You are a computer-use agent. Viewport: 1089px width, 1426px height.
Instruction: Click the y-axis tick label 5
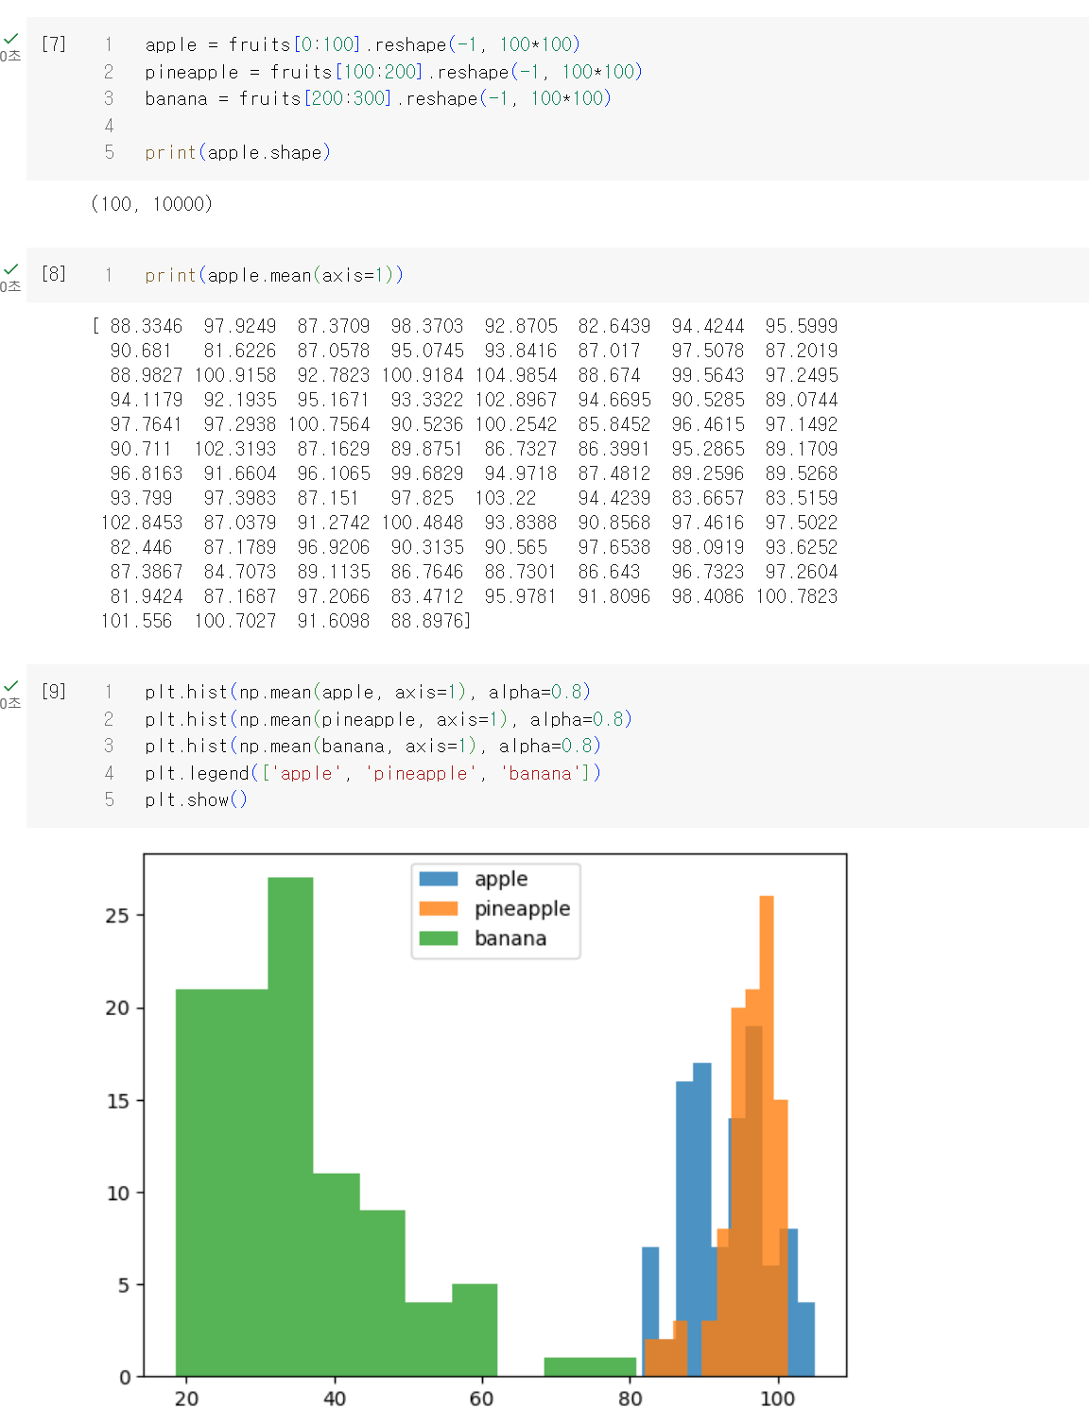(124, 1285)
